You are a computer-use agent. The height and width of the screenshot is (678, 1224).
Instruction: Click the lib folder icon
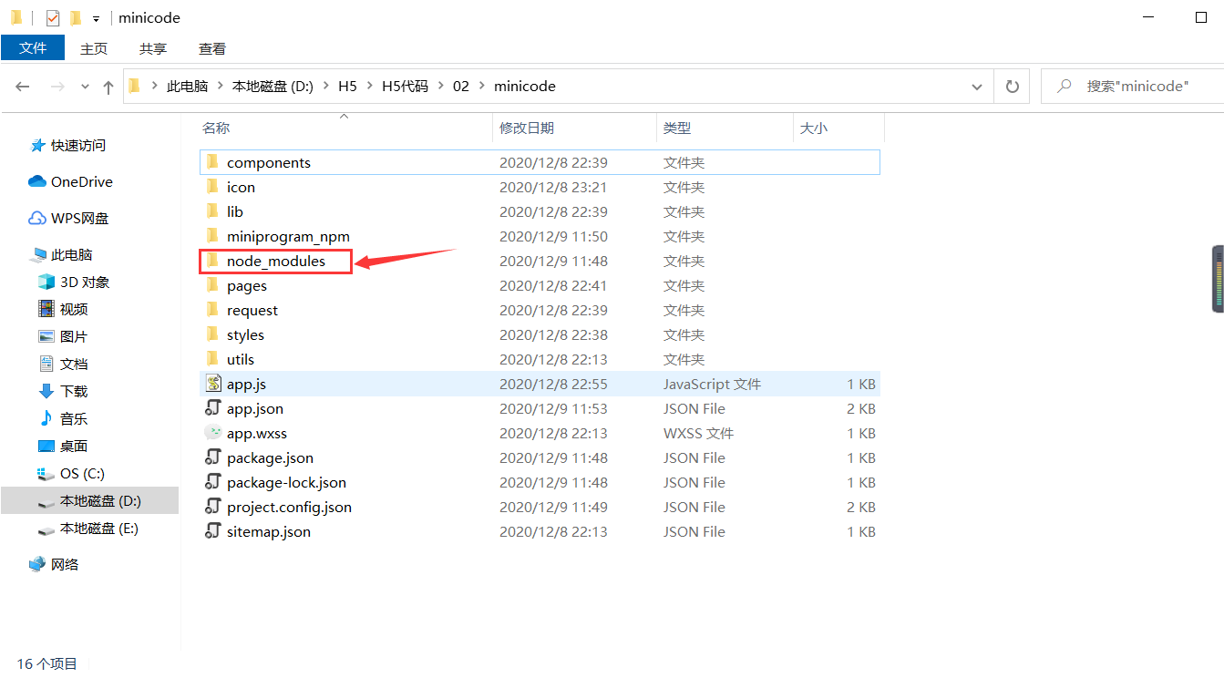point(212,211)
